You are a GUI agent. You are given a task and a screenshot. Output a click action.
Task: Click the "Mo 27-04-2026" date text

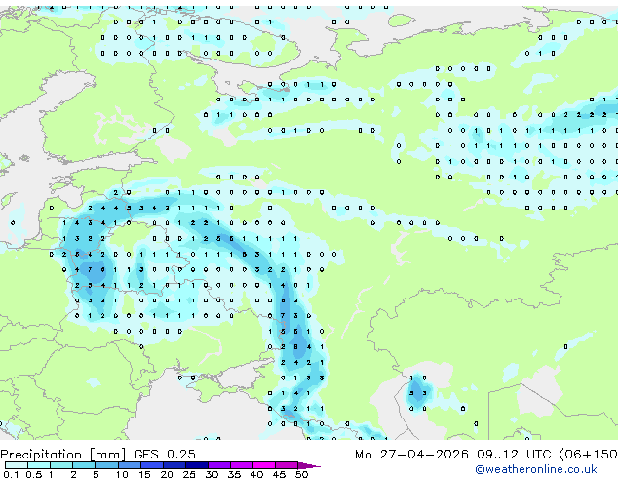click(x=411, y=455)
